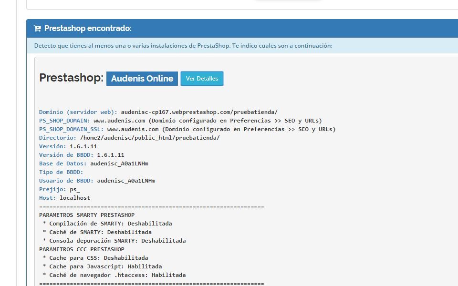The image size is (458, 286).
Task: Click the 'Prestashop encontrado:' panel heading
Action: click(88, 28)
